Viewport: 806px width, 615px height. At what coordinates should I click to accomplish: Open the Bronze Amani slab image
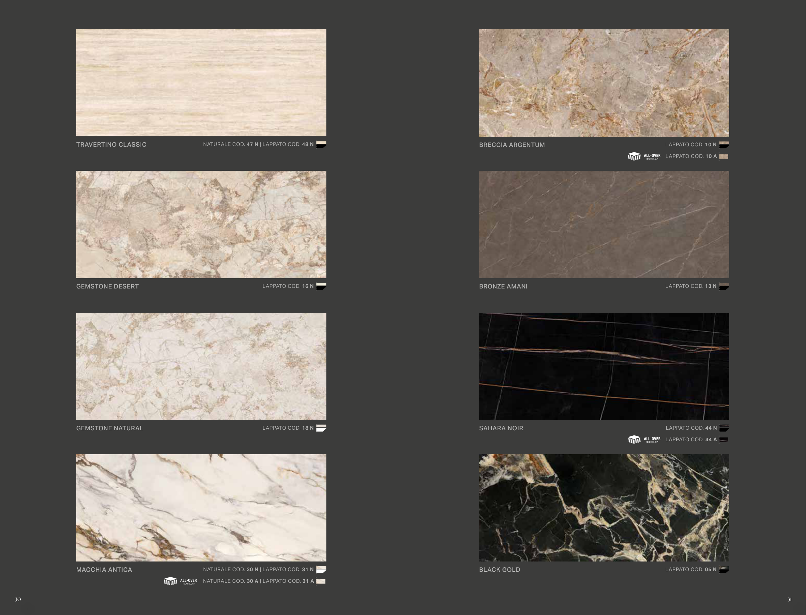coord(604,224)
